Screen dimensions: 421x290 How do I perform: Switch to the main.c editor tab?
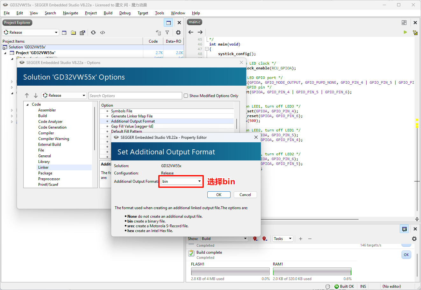[x=195, y=22]
